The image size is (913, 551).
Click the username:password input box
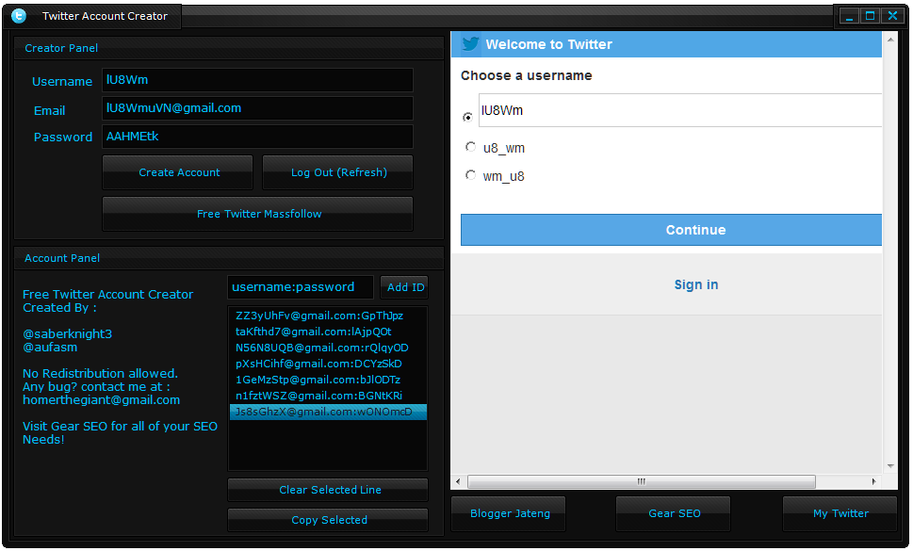point(301,287)
